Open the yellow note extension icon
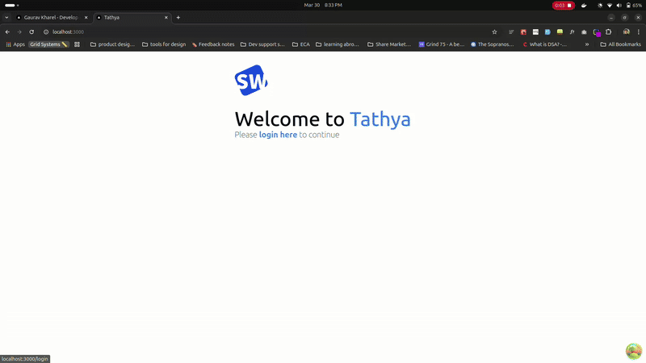The height and width of the screenshot is (363, 646). click(560, 31)
